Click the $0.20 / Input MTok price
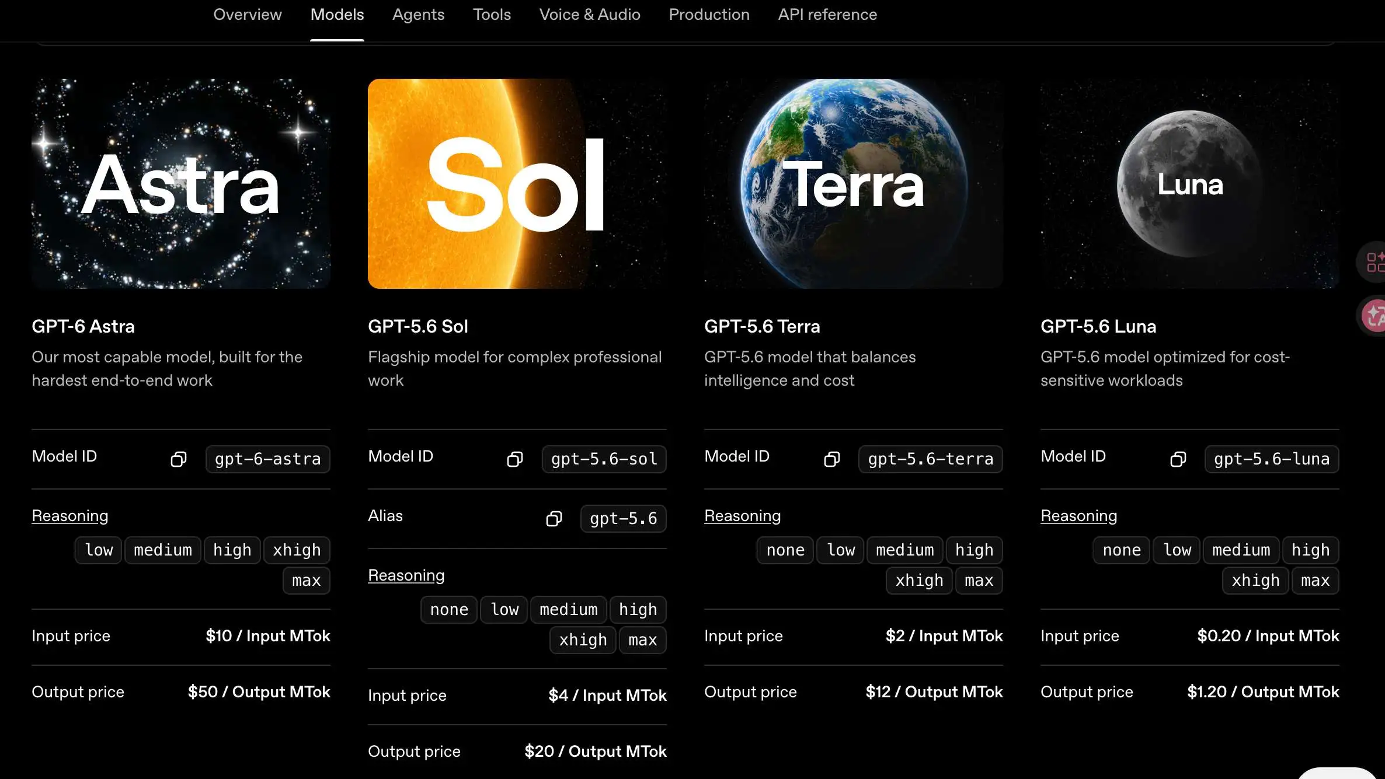 click(x=1268, y=636)
